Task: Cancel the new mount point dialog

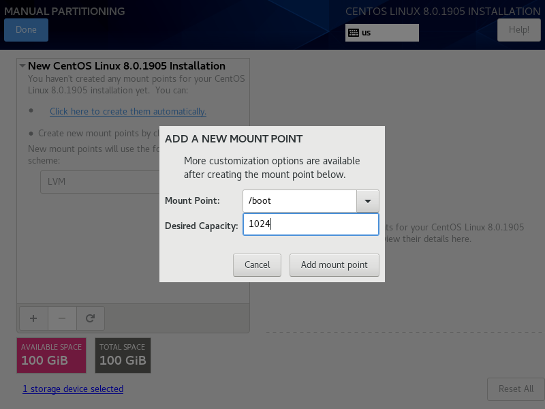Action: [258, 265]
